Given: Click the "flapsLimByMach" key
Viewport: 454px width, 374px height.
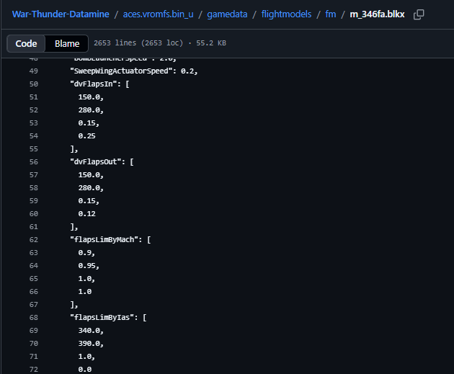Looking at the screenshot, I should pyautogui.click(x=104, y=240).
